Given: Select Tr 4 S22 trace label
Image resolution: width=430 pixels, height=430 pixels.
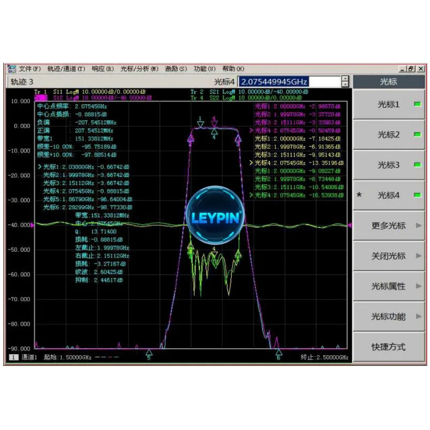Looking at the screenshot, I should (x=246, y=98).
